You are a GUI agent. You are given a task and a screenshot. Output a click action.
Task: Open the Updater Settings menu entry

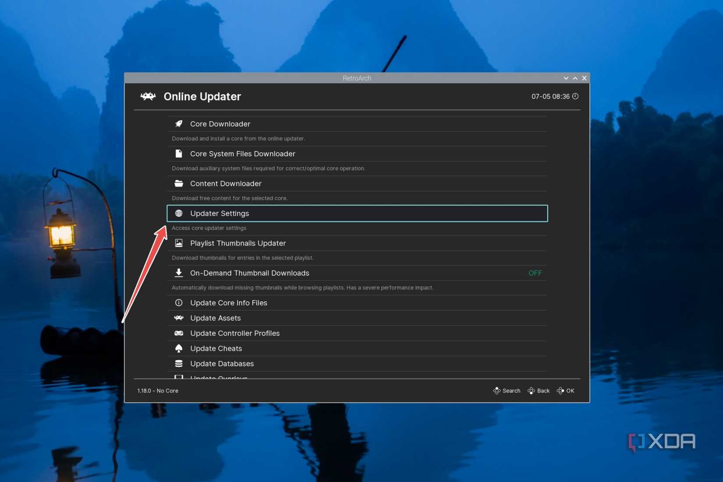220,213
